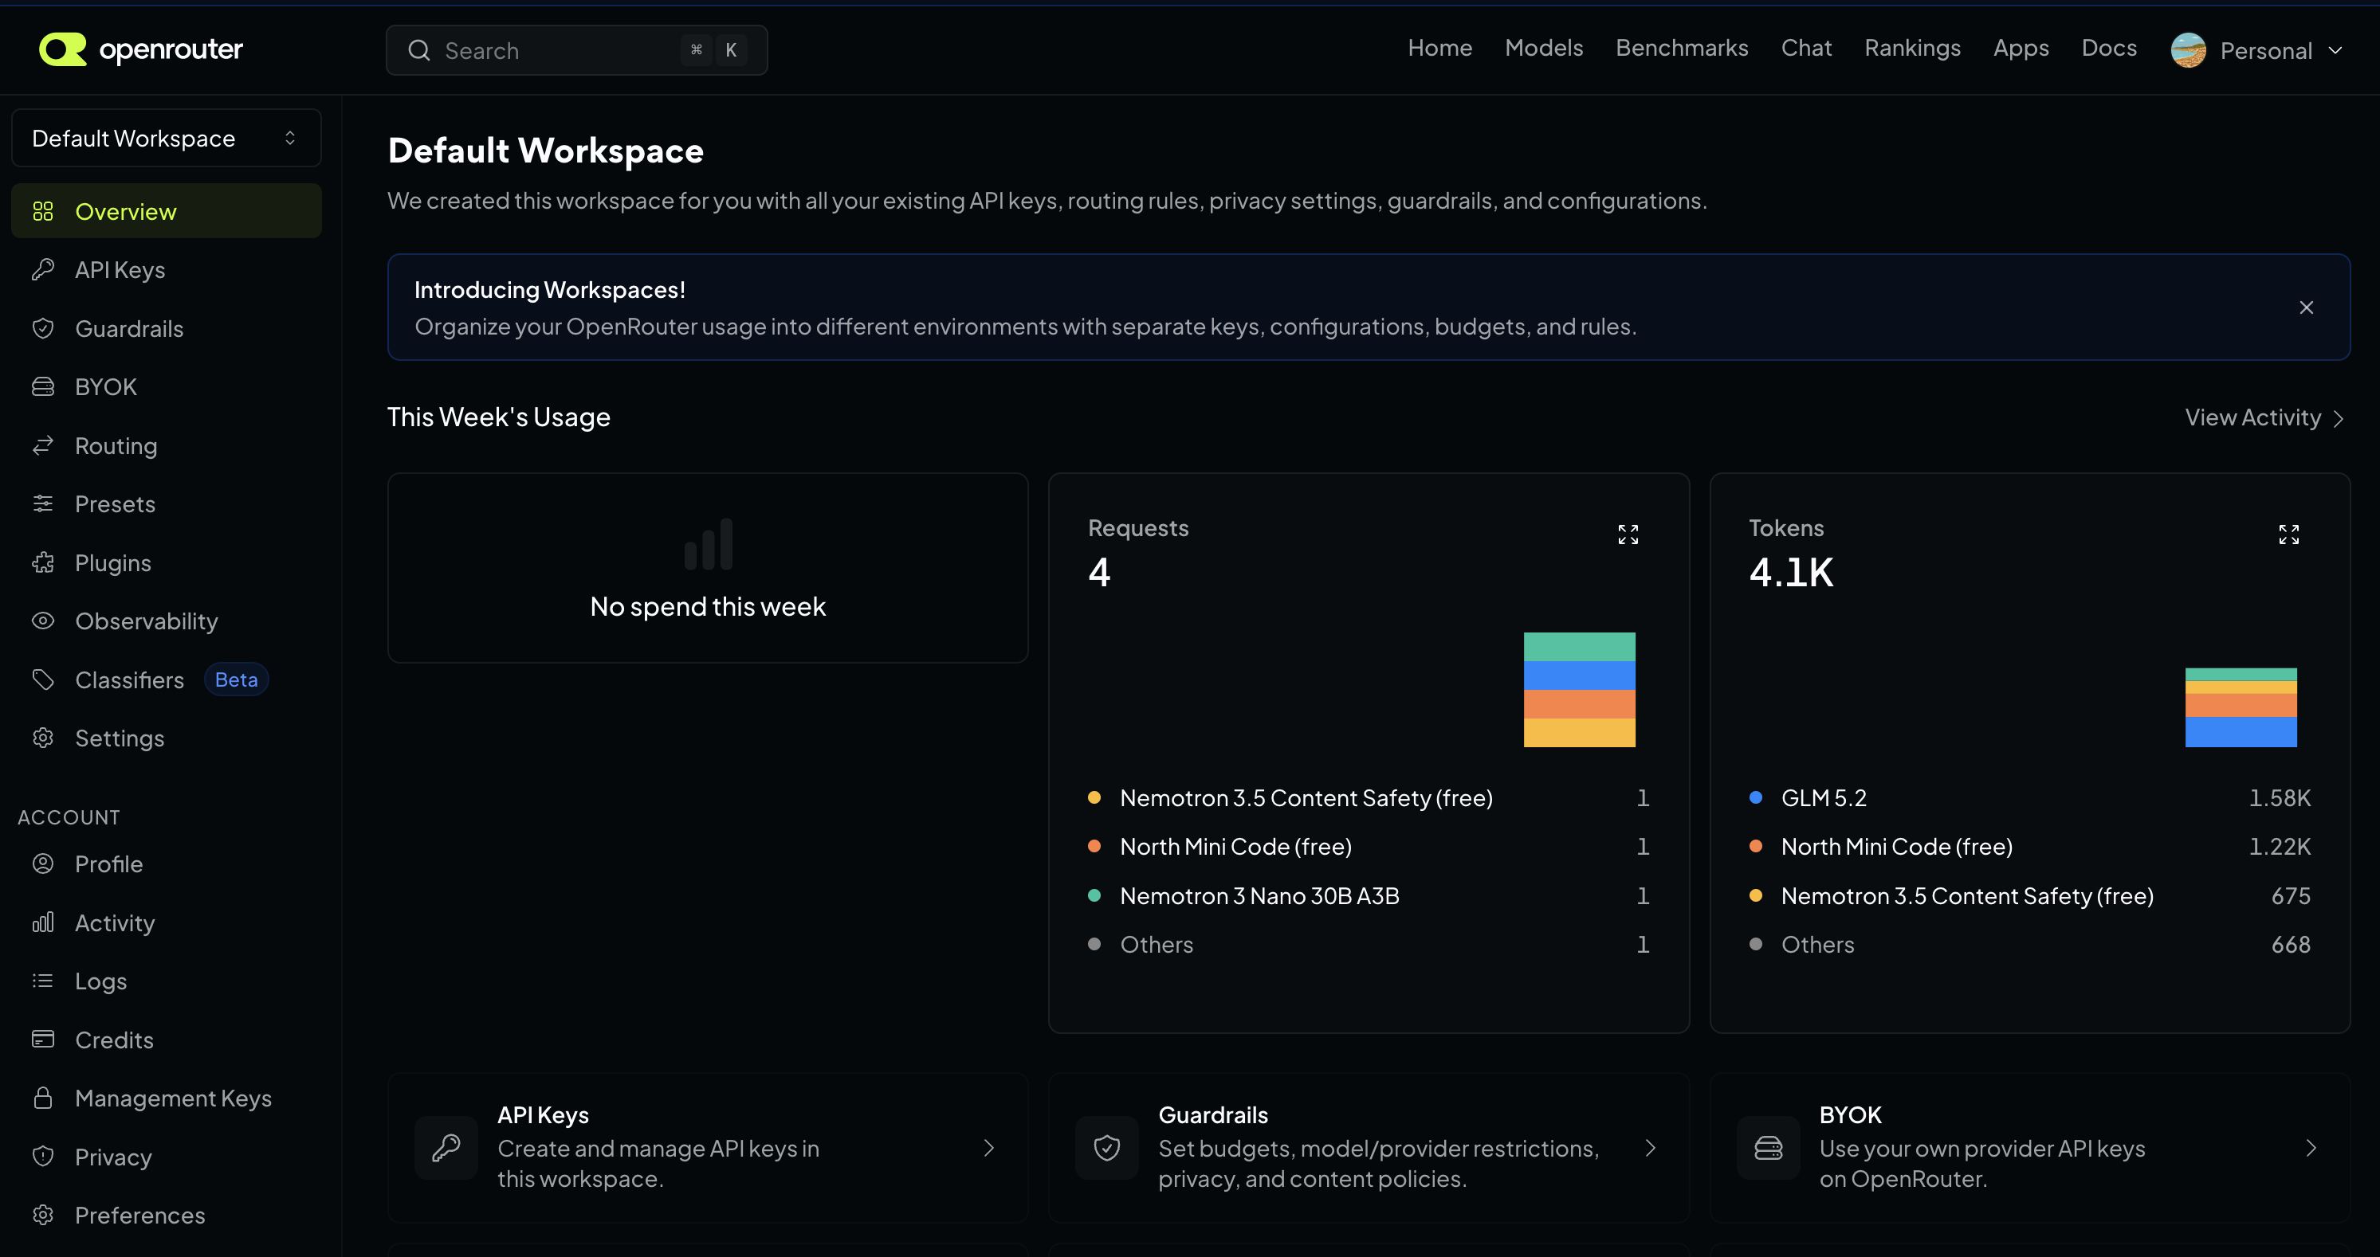Open Routing in the sidebar
The image size is (2380, 1257).
tap(167, 446)
